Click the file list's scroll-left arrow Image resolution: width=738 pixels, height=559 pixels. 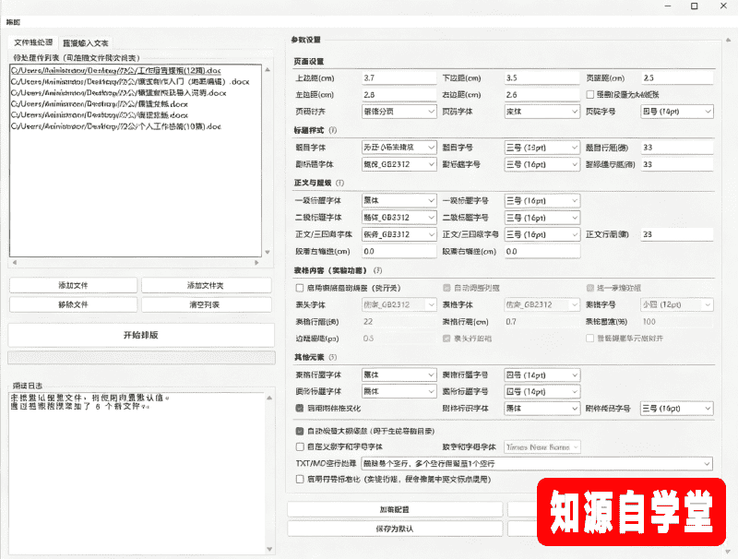click(15, 263)
